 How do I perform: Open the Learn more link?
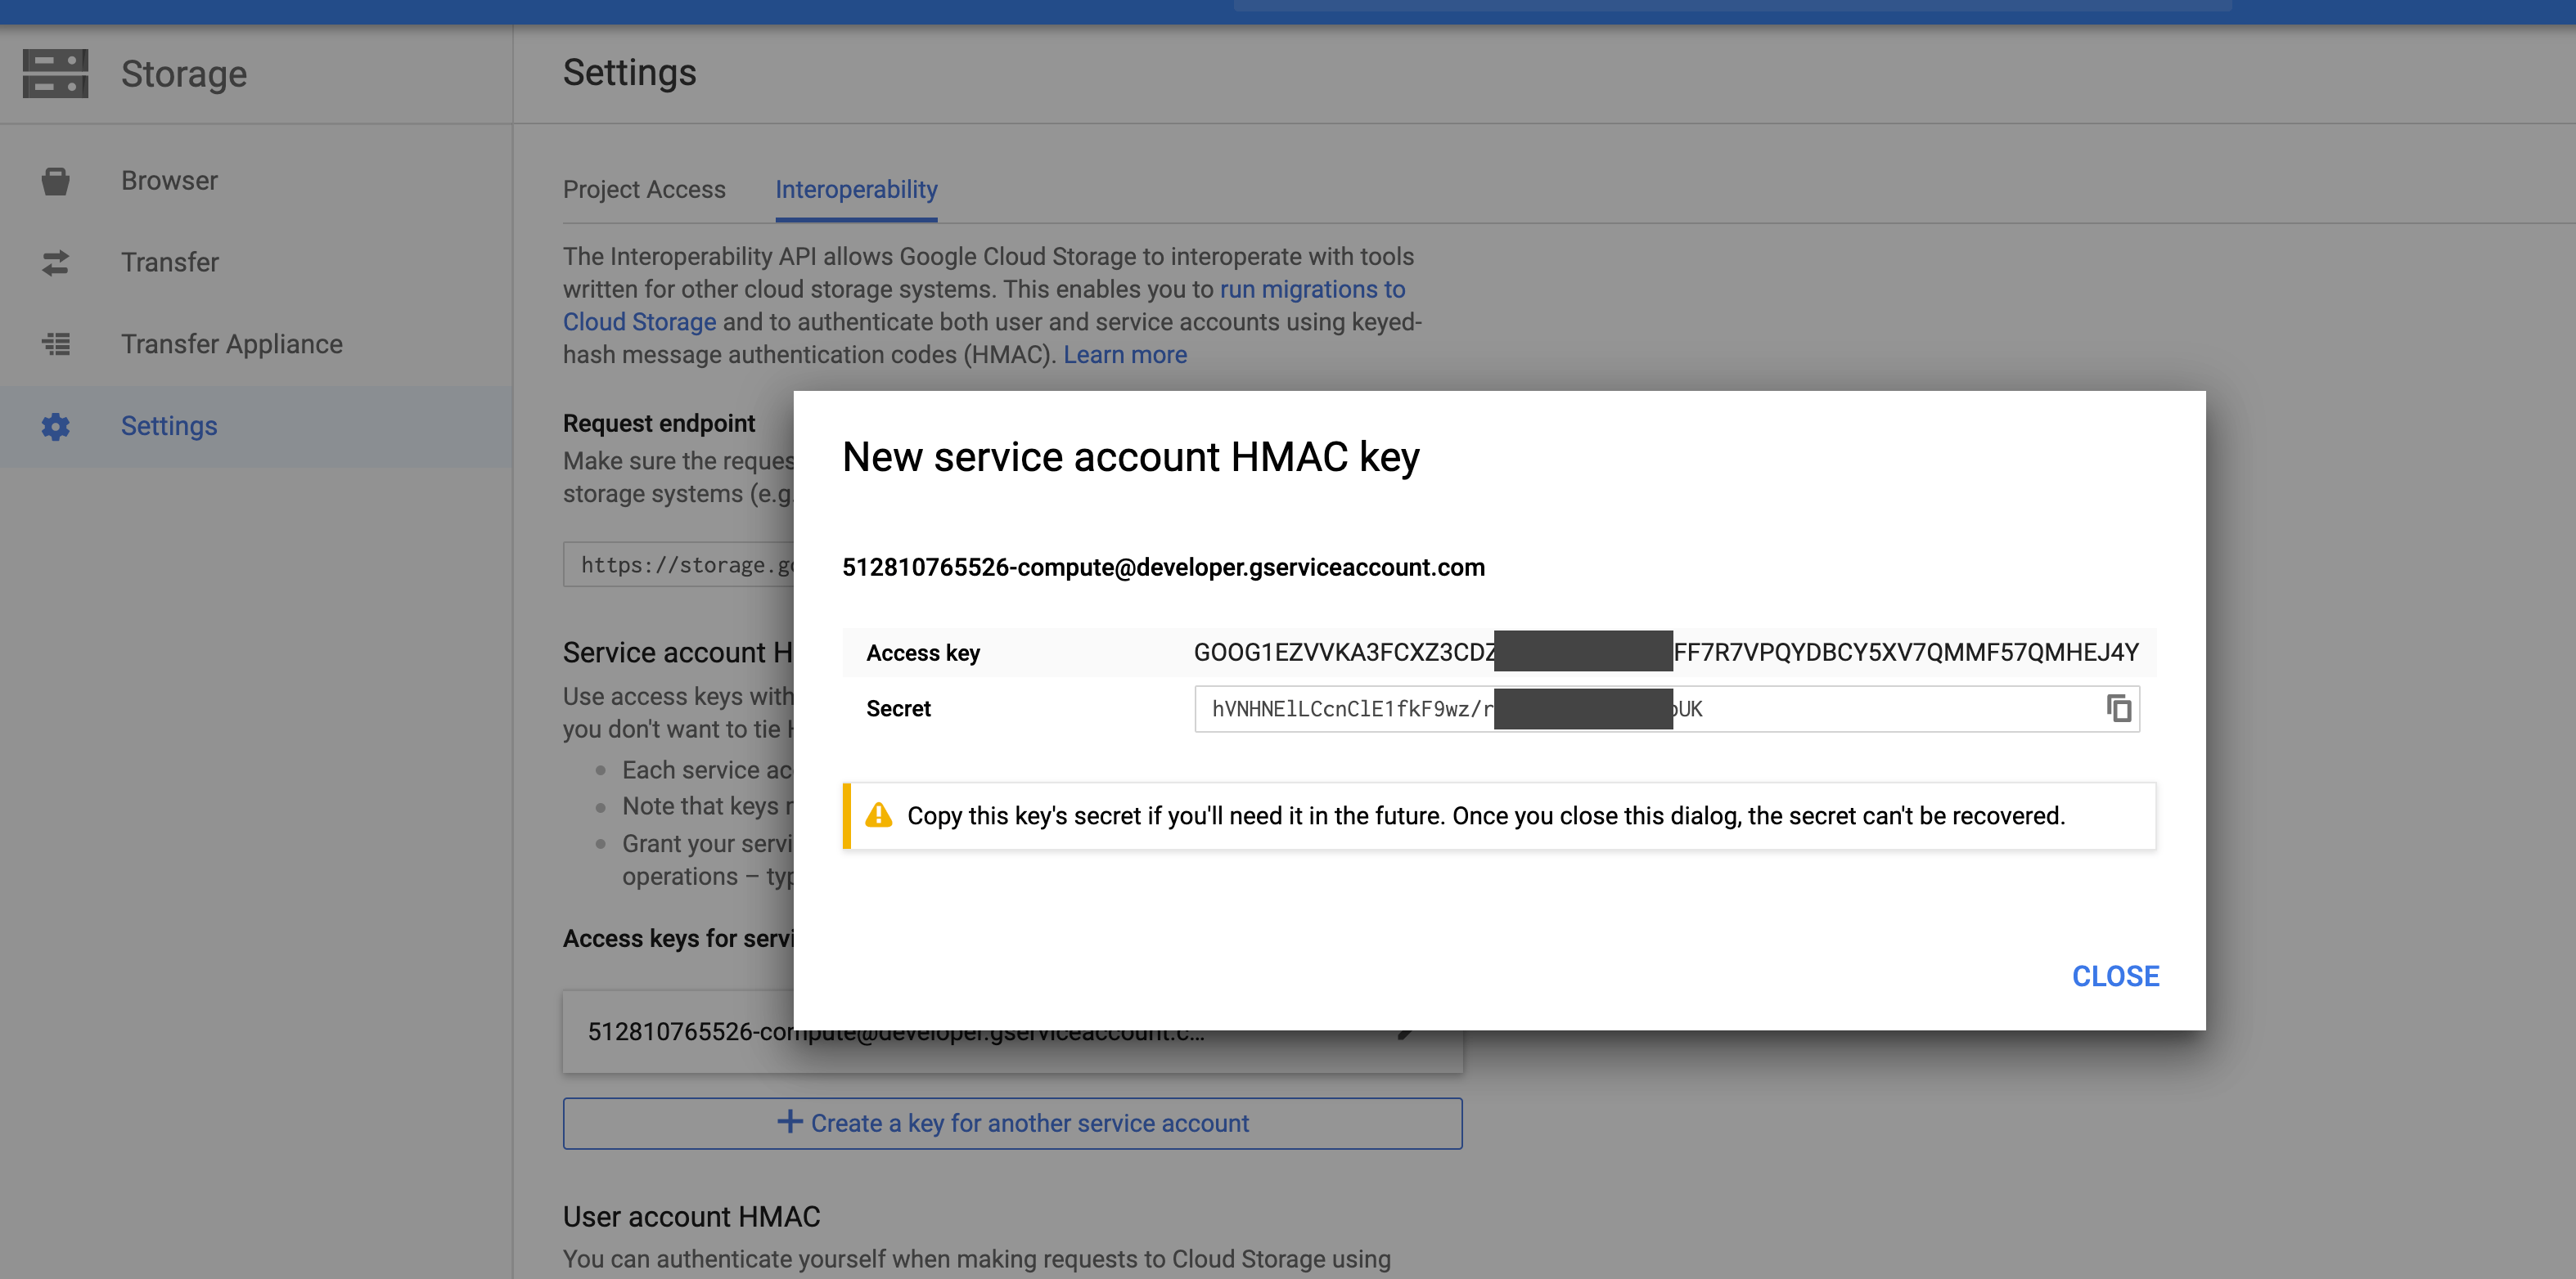tap(1124, 355)
